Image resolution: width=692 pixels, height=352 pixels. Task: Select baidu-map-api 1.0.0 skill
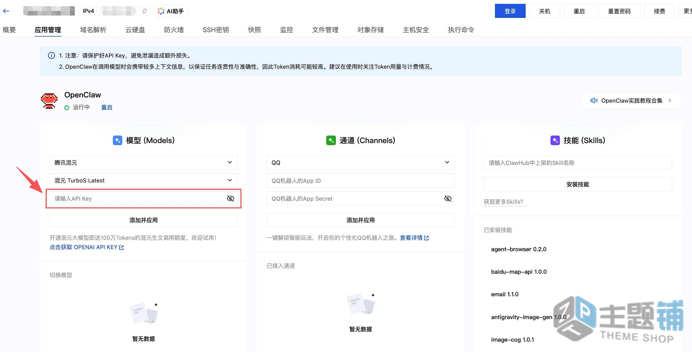(518, 272)
